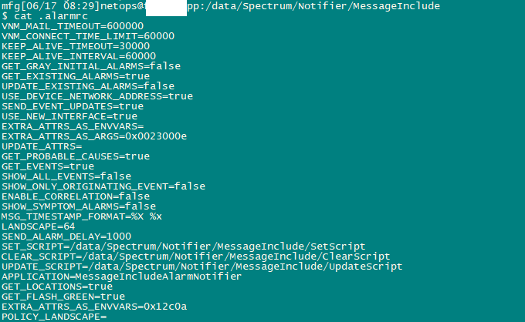Click the EXTRA_ATTRS_AS_ARGS=0x0023000e value

click(94, 136)
